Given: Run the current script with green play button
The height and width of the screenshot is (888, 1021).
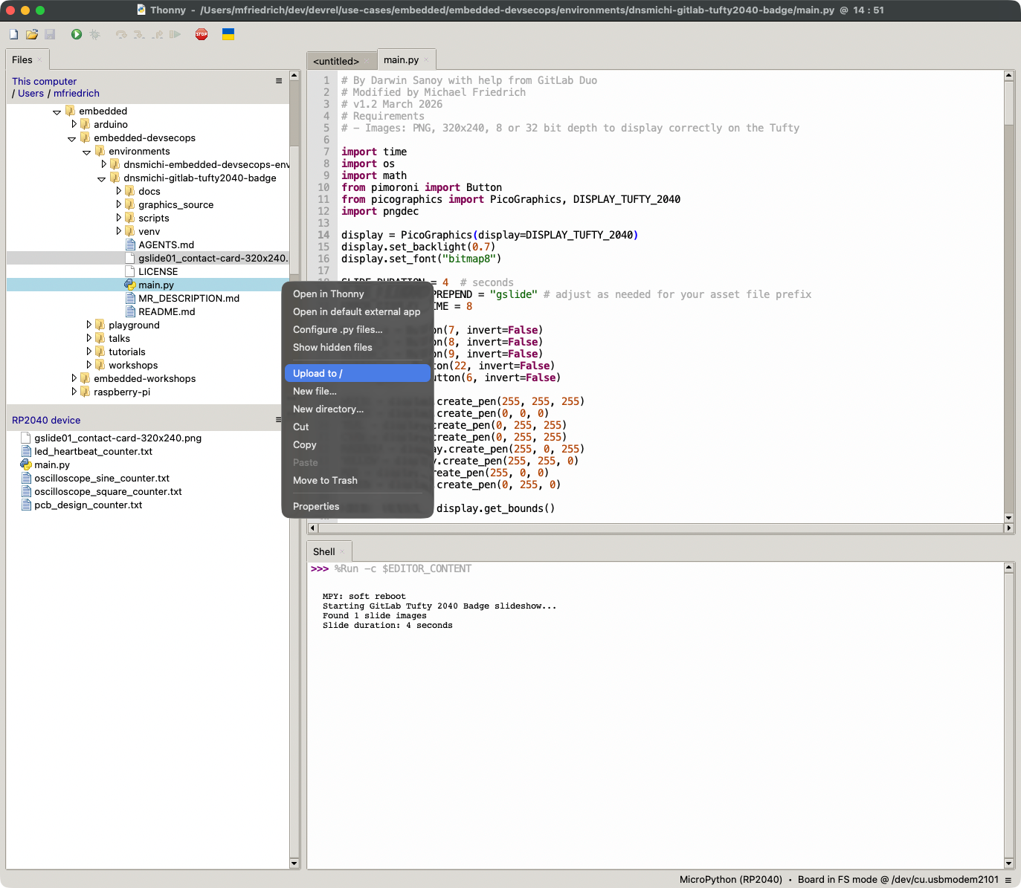Looking at the screenshot, I should [76, 34].
